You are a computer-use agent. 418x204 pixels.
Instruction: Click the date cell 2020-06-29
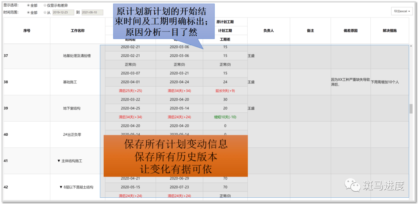click(179, 178)
